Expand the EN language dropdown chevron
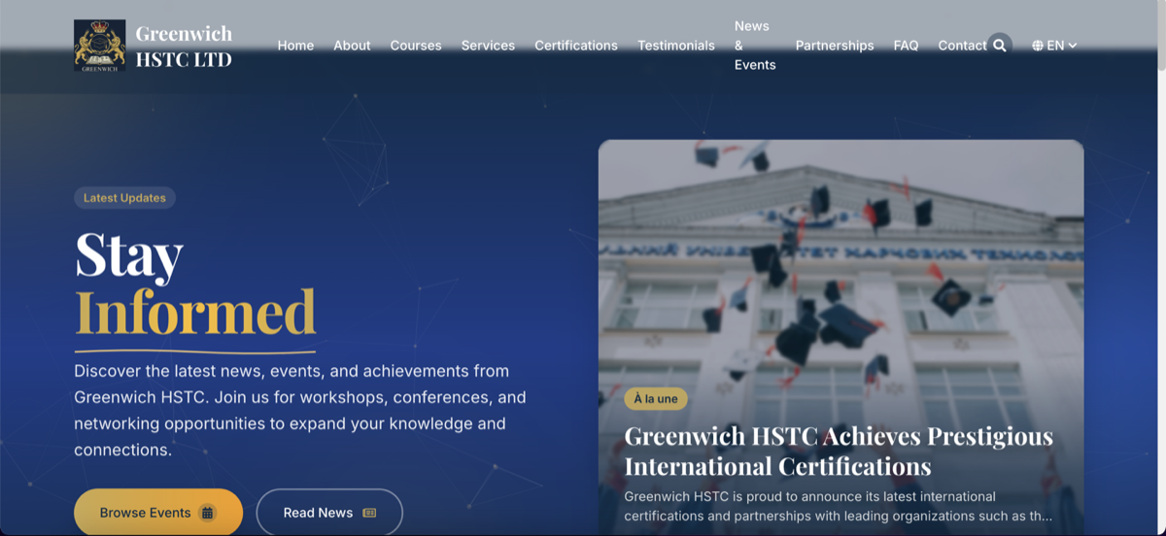This screenshot has width=1166, height=536. click(1073, 46)
